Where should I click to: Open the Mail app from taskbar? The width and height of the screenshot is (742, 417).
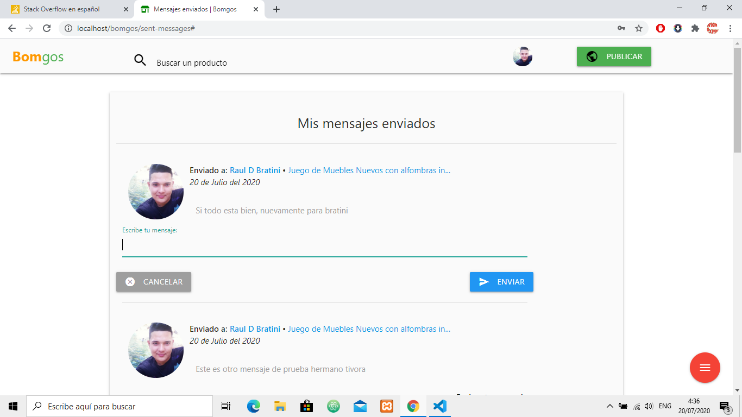(x=360, y=406)
